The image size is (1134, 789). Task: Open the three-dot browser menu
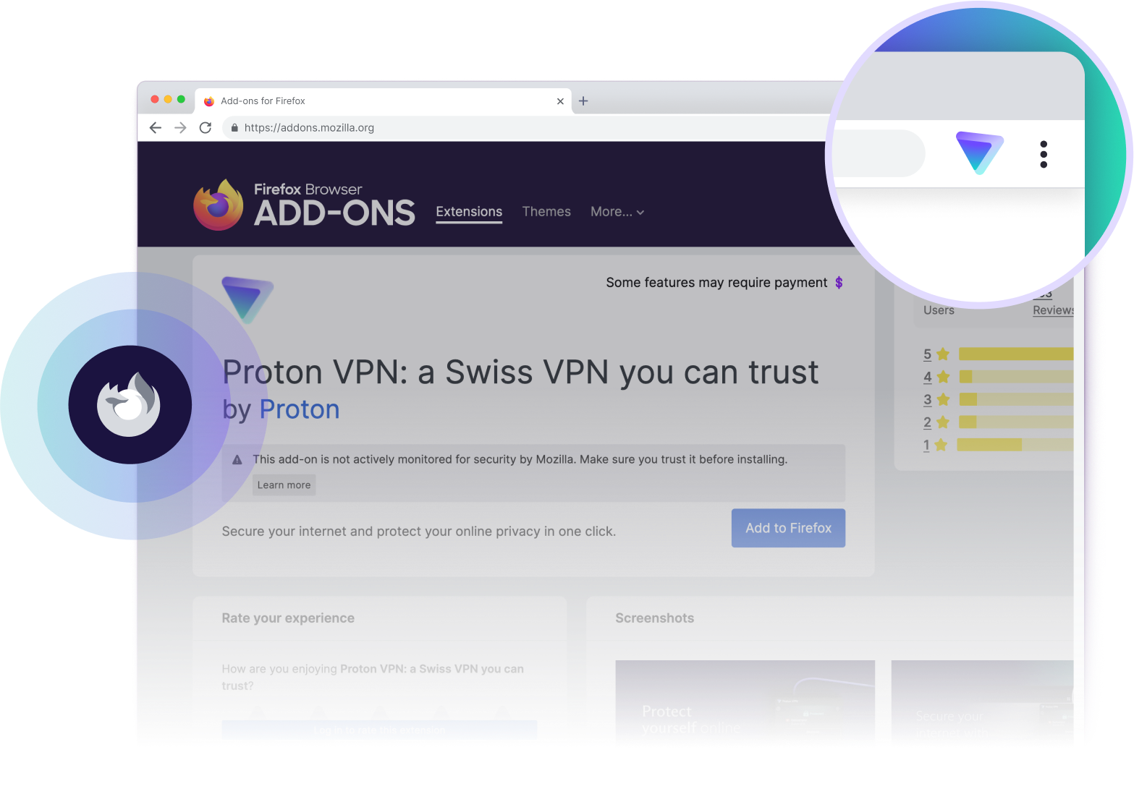(x=1043, y=154)
